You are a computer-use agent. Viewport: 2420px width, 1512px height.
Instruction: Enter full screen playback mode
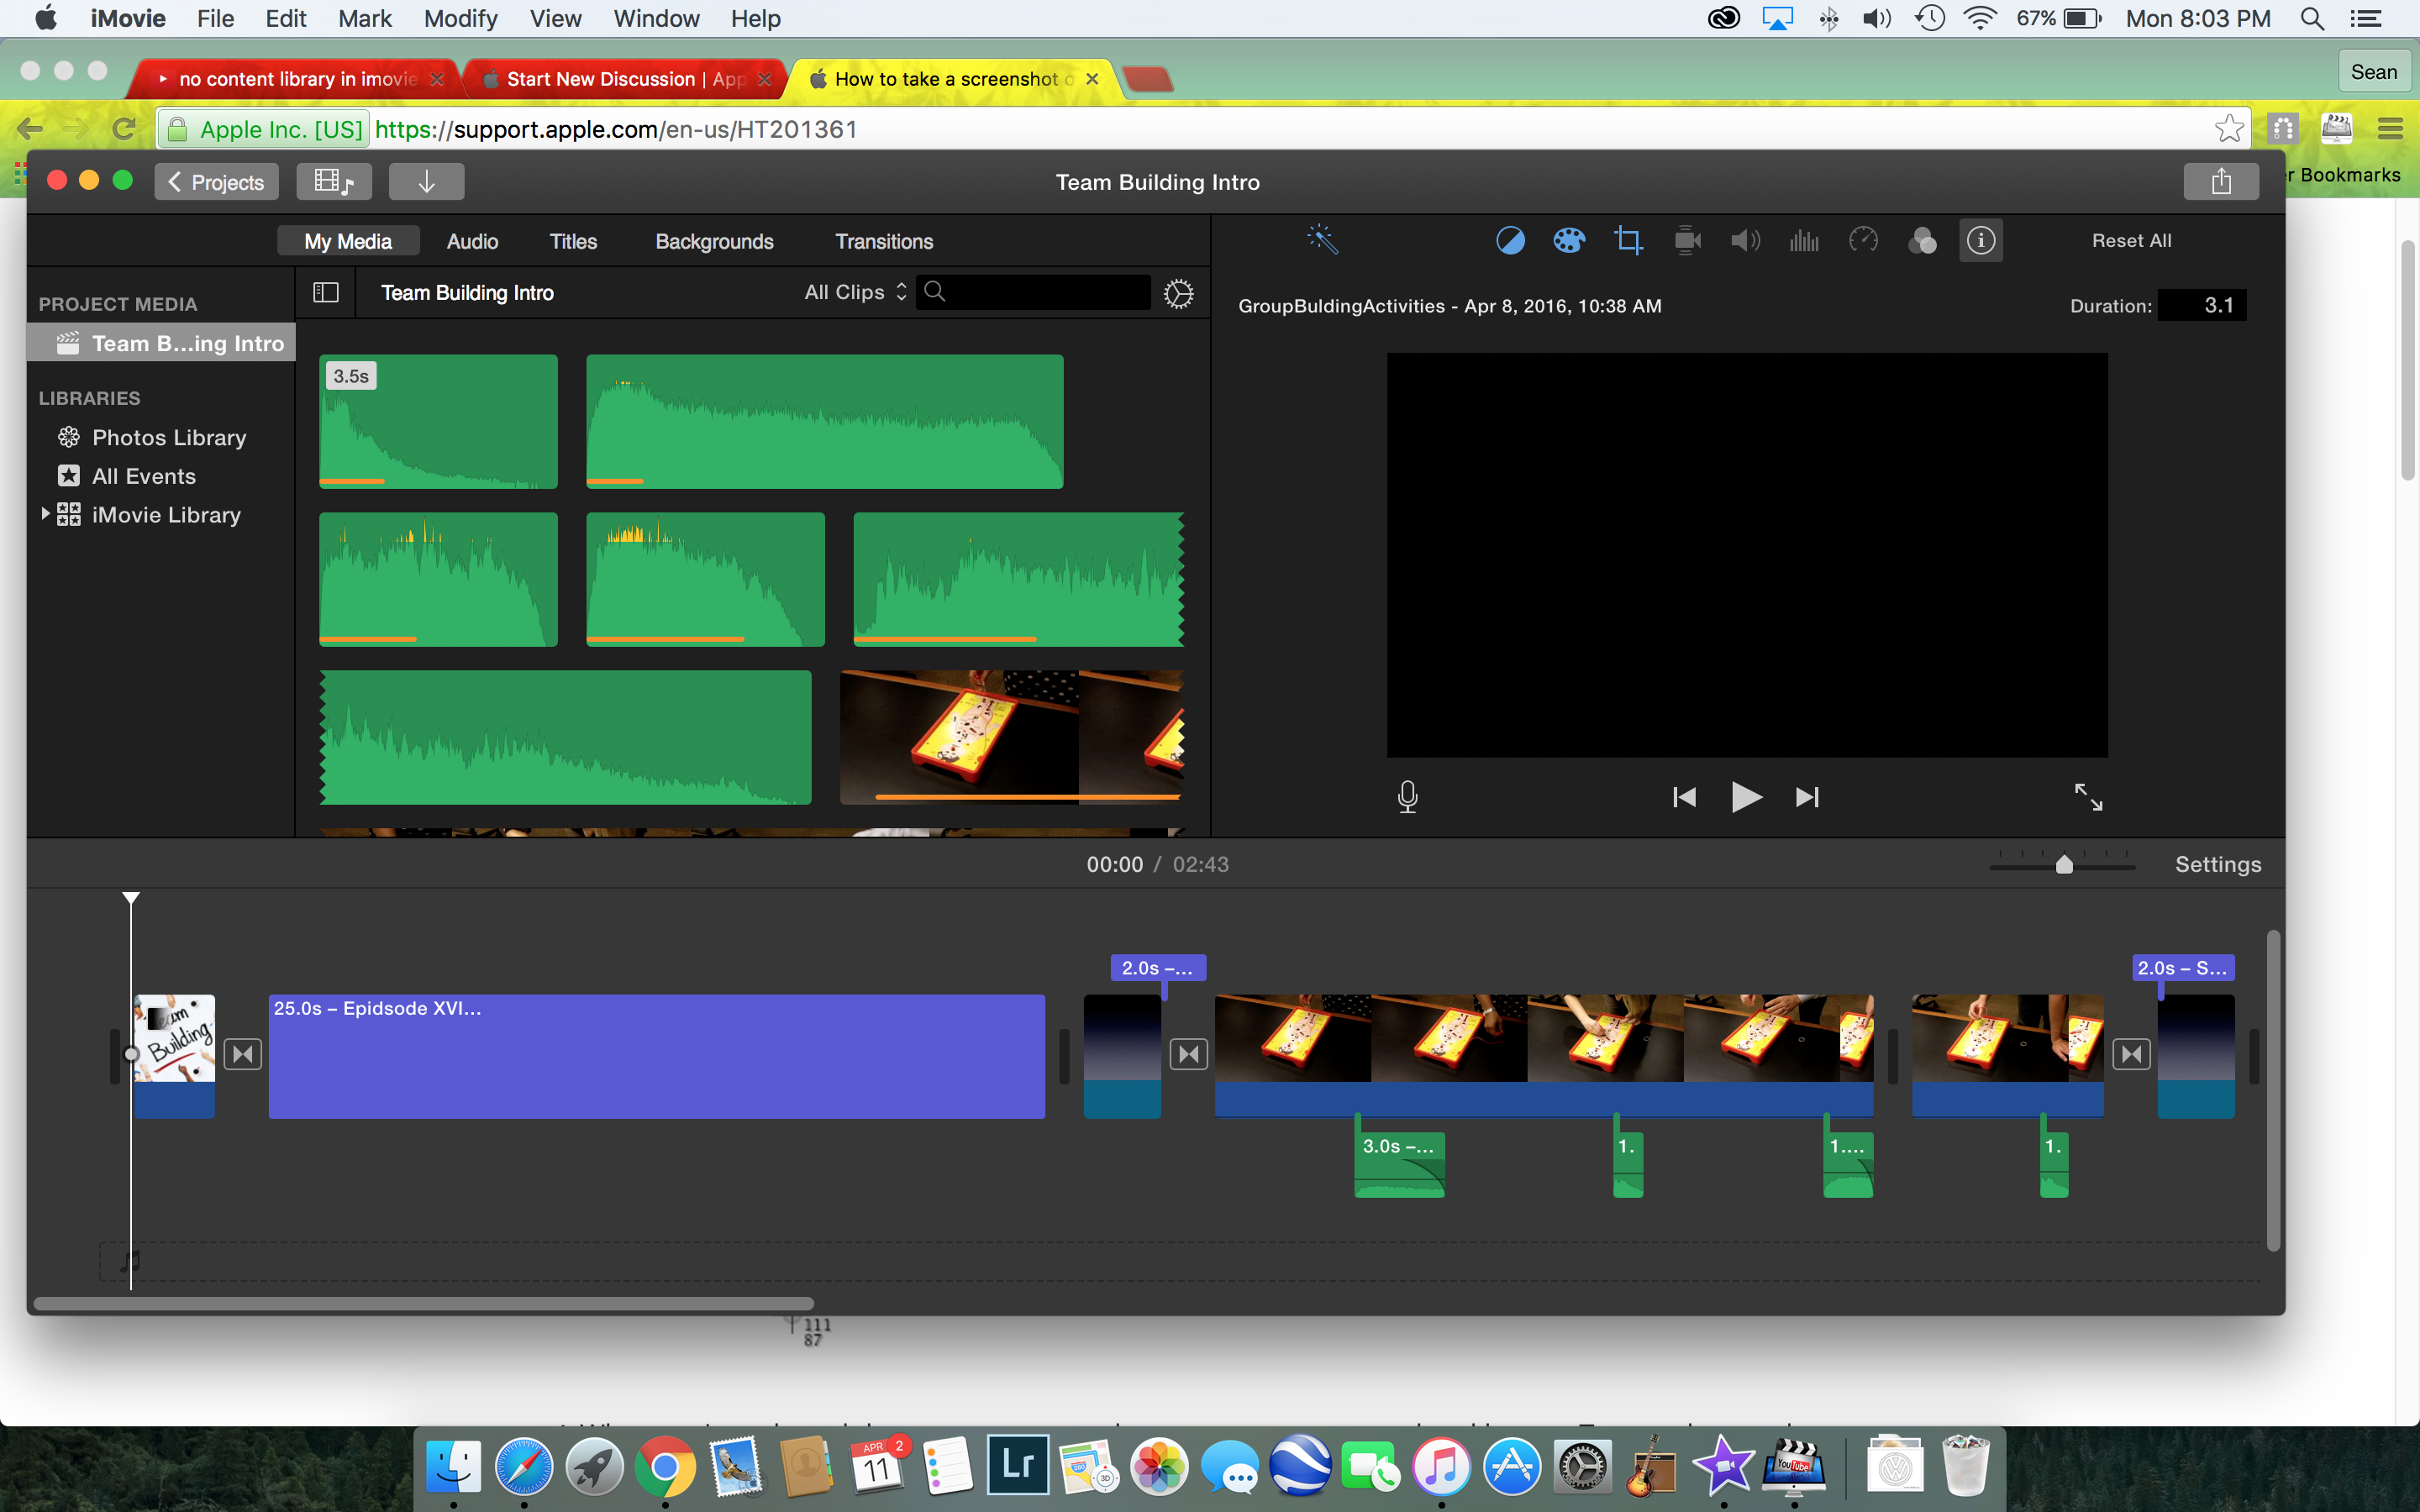click(x=2088, y=797)
